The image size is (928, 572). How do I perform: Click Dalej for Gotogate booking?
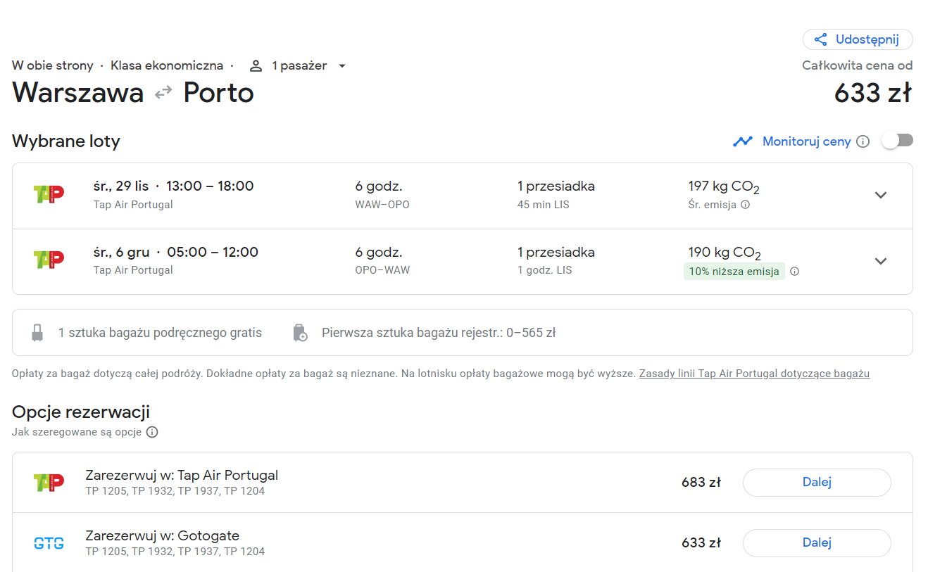point(817,543)
